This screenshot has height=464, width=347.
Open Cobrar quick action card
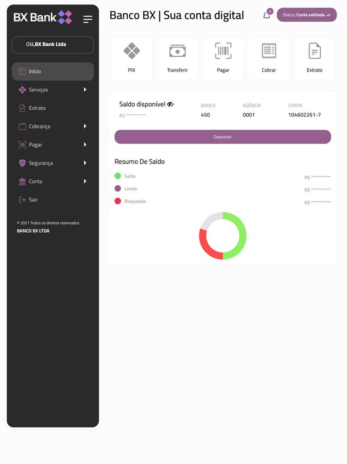tap(269, 58)
